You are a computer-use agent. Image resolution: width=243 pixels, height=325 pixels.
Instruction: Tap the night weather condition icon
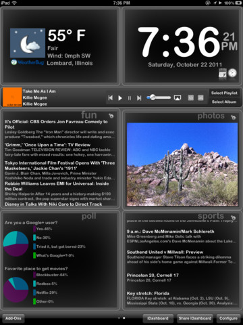click(28, 43)
